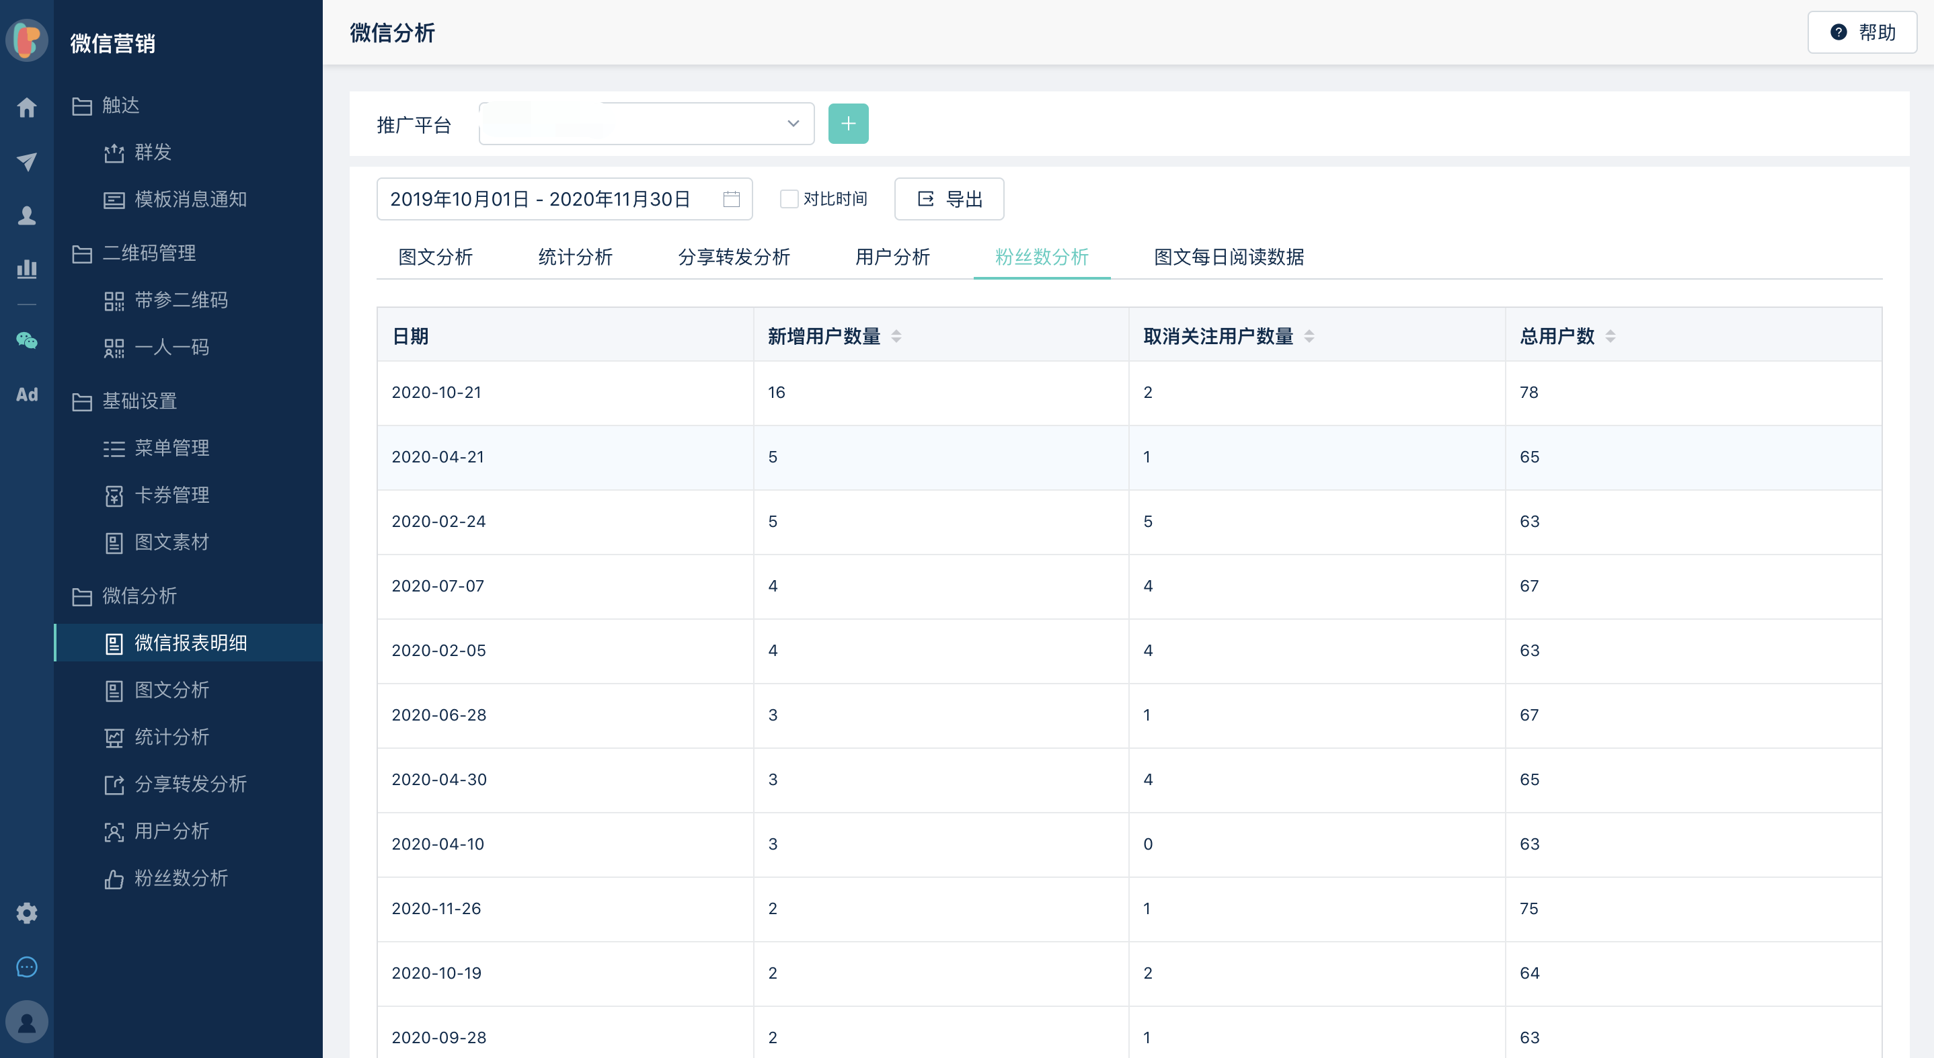Click the date range input field

(541, 199)
